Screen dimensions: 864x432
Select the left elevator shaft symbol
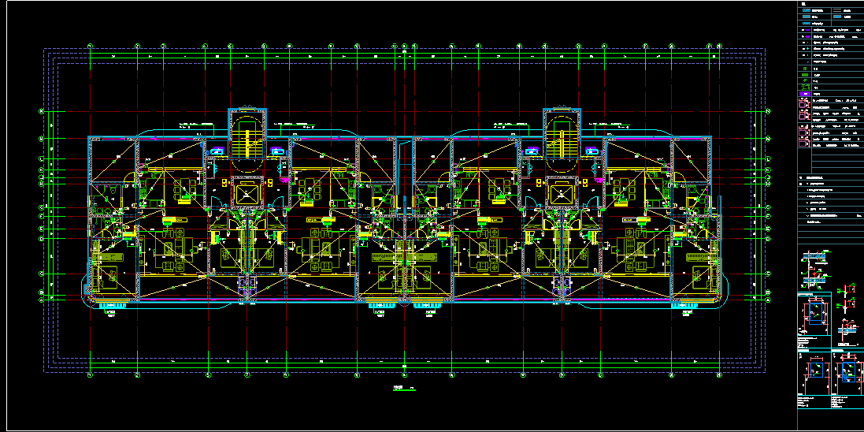tap(247, 192)
